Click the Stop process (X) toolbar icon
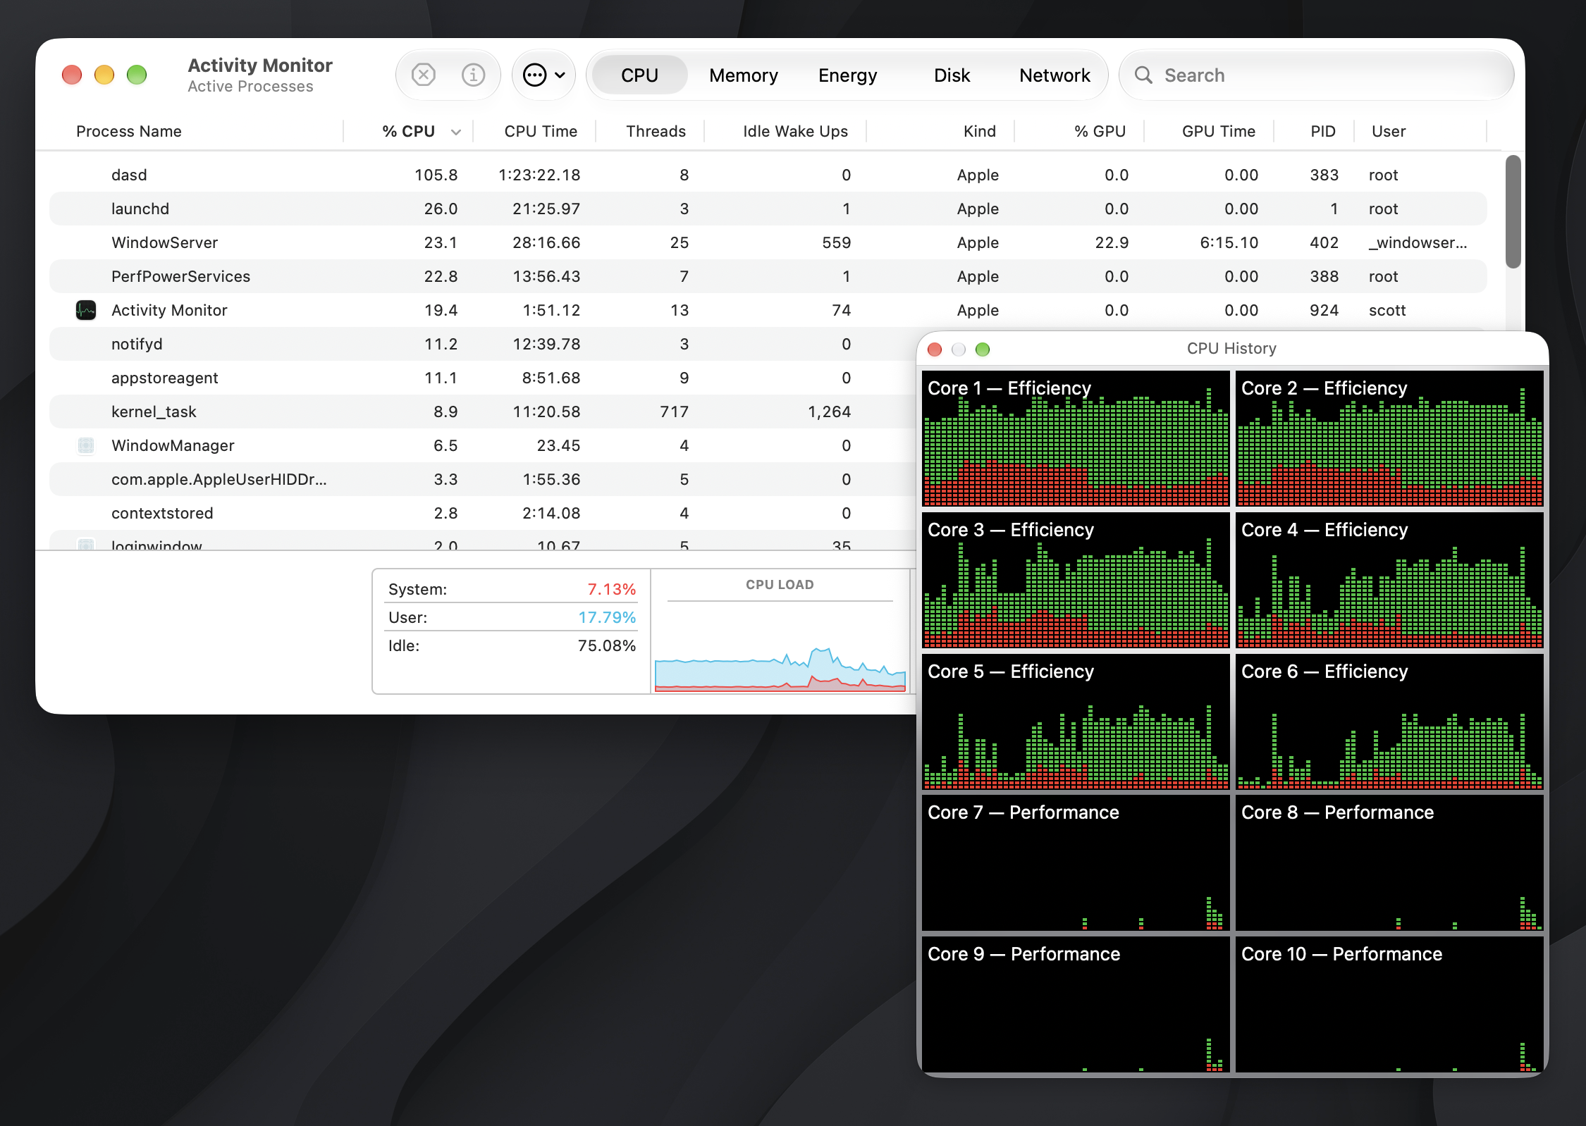Screen dimensions: 1586x1126 (x=423, y=75)
